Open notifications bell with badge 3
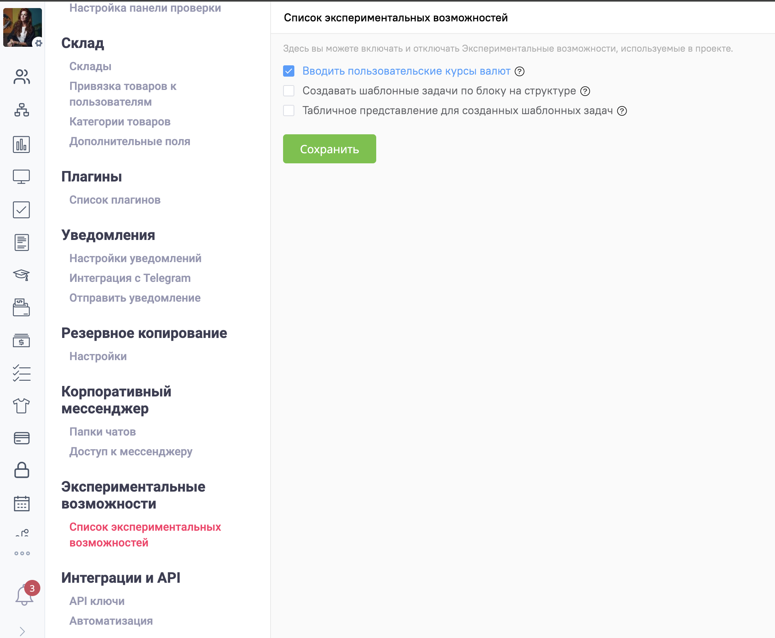775x638 pixels. pyautogui.click(x=24, y=595)
